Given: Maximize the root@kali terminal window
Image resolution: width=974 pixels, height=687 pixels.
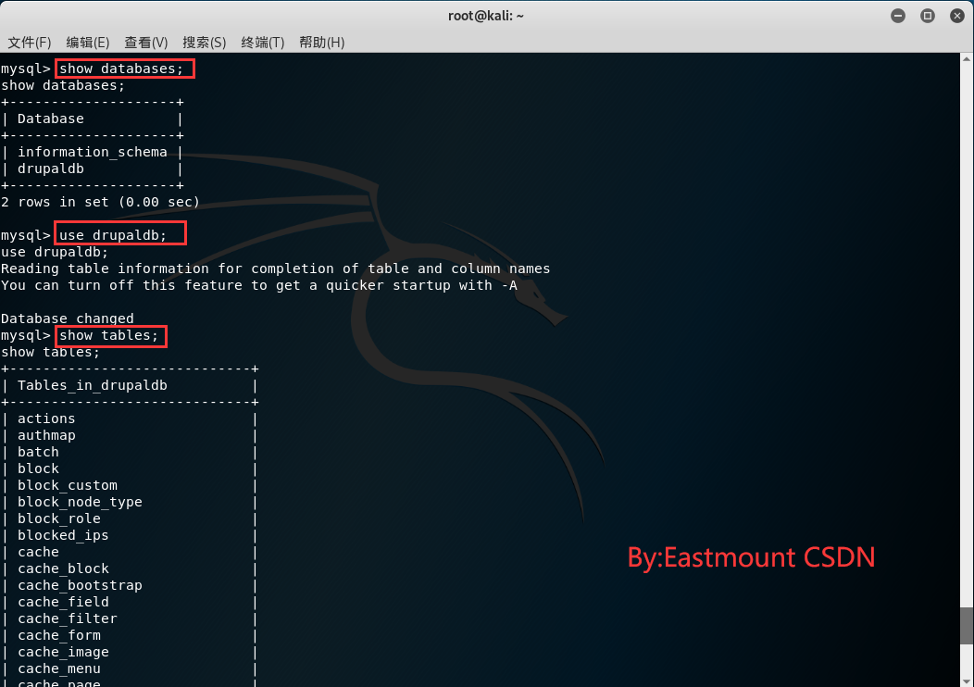Looking at the screenshot, I should 928,16.
